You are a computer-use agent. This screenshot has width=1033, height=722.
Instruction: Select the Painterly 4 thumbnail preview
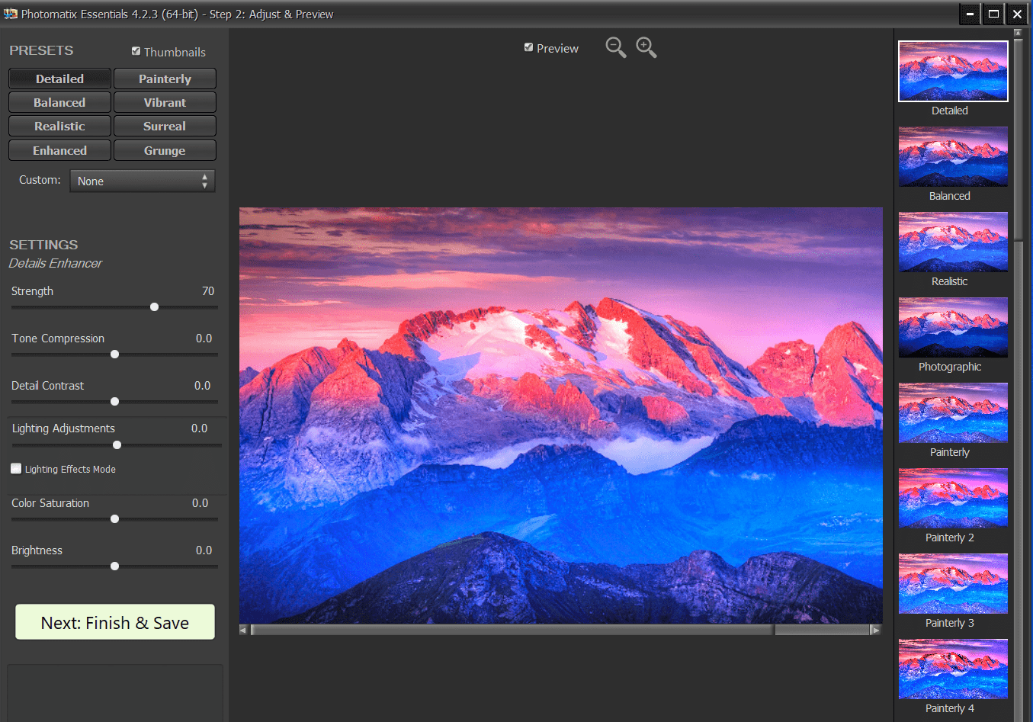pos(953,669)
